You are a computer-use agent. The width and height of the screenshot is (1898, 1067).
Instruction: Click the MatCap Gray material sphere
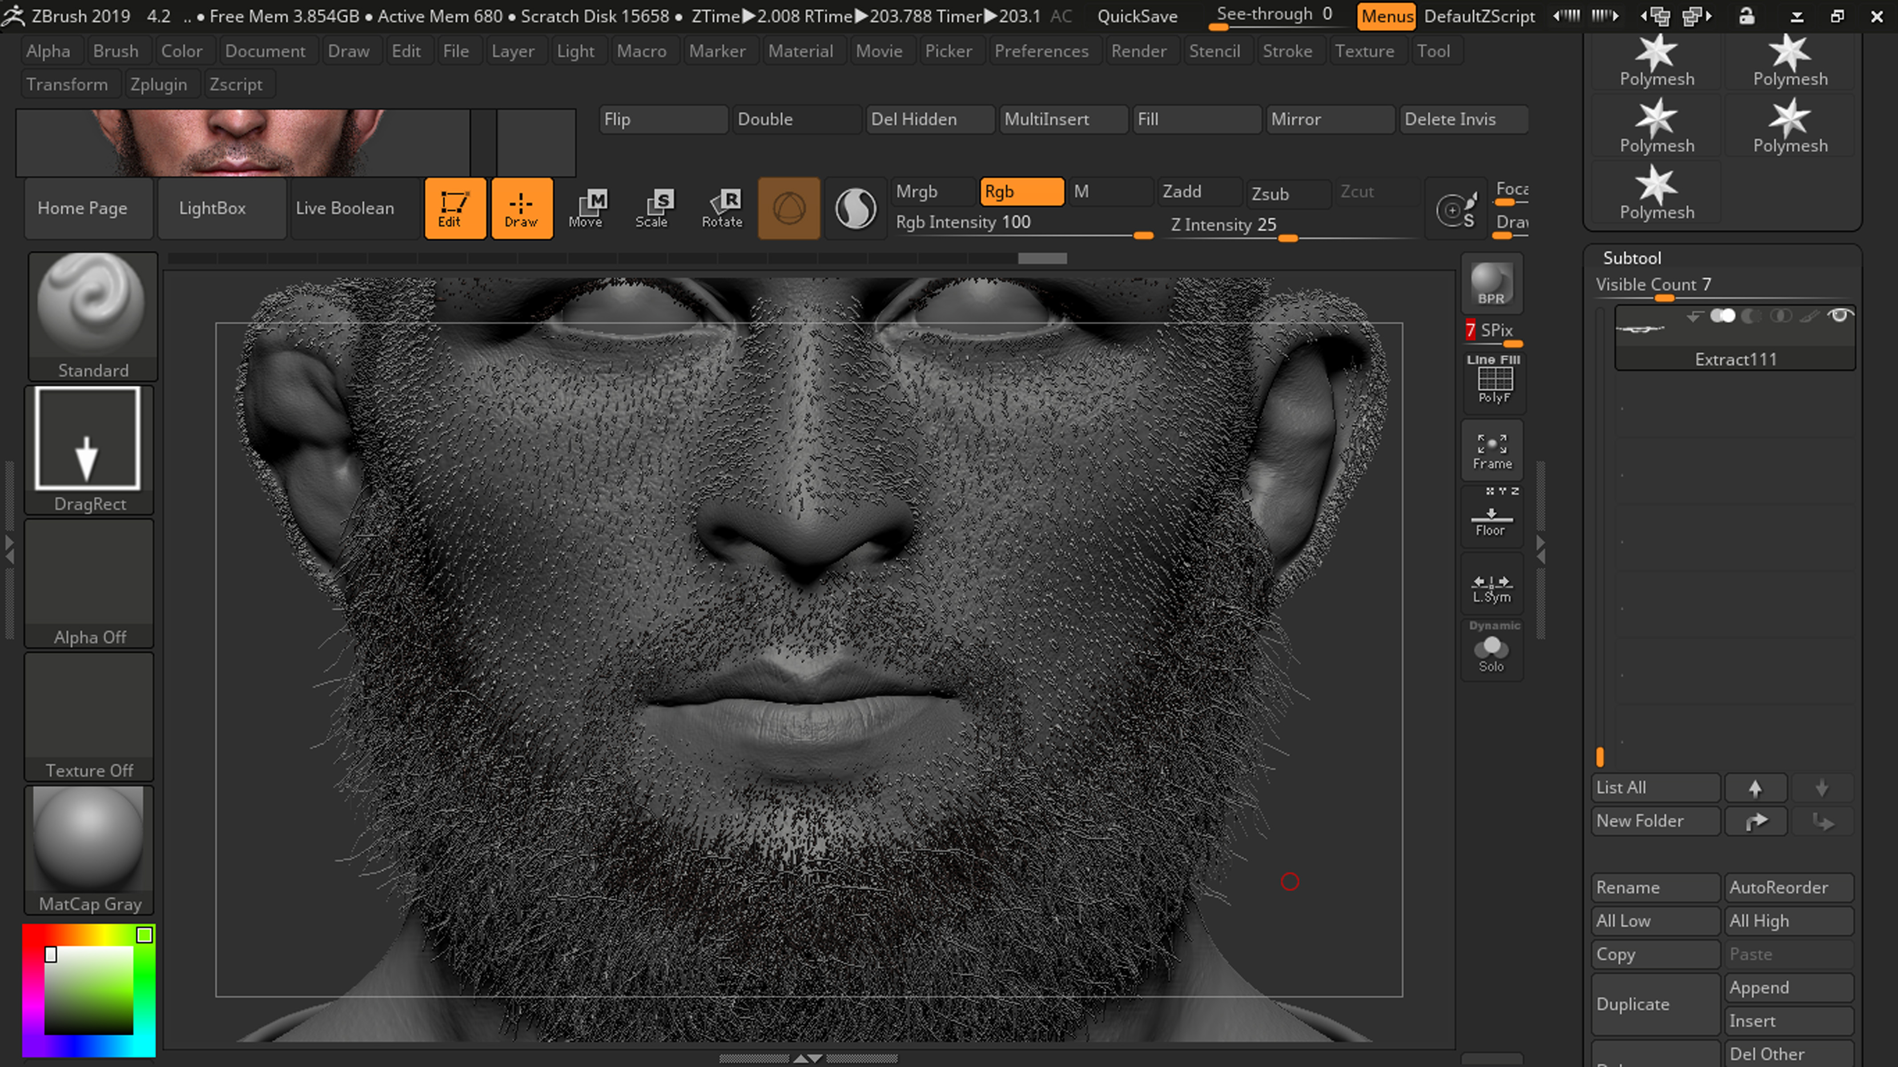pos(89,849)
